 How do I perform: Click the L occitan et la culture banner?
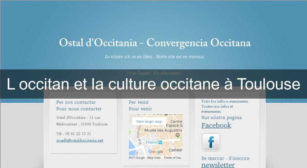click(x=153, y=84)
